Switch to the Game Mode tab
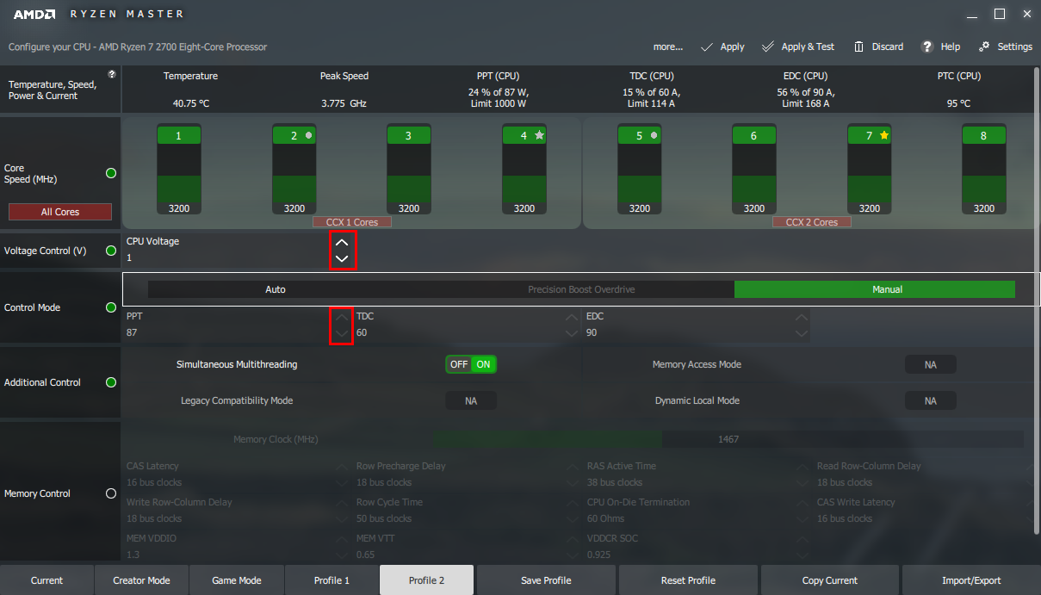The width and height of the screenshot is (1041, 595). pos(237,580)
